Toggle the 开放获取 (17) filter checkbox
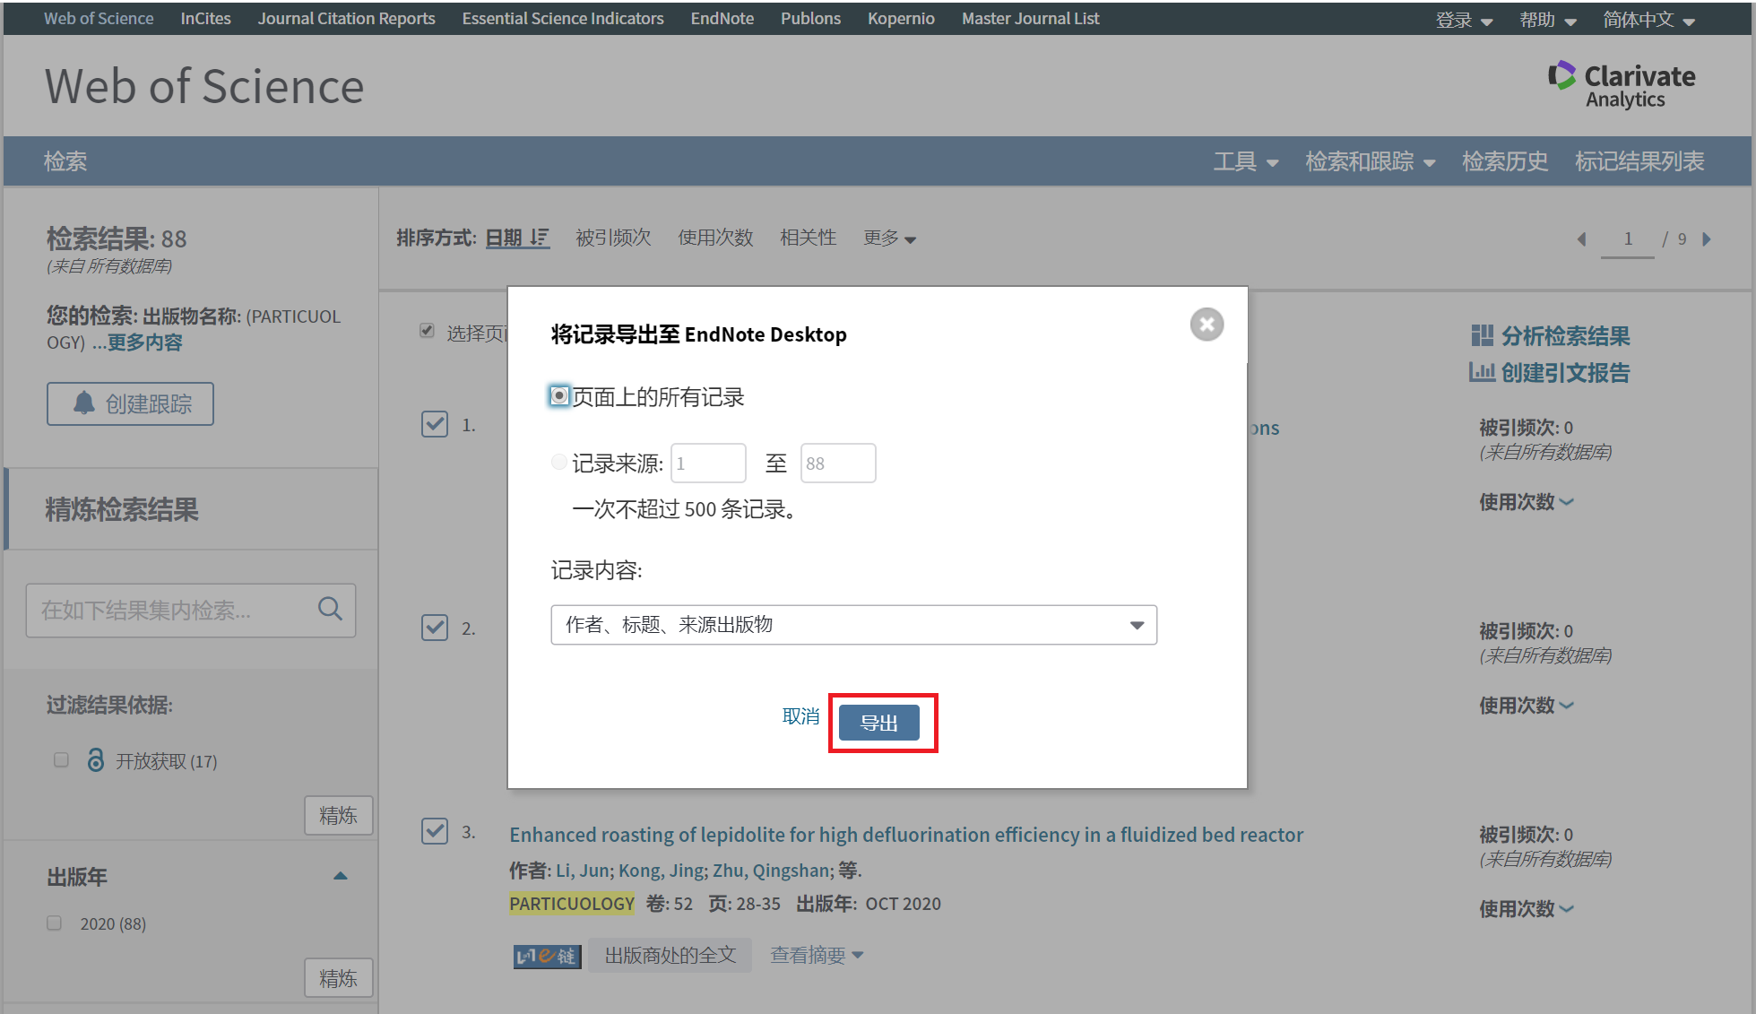This screenshot has width=1756, height=1014. click(61, 760)
